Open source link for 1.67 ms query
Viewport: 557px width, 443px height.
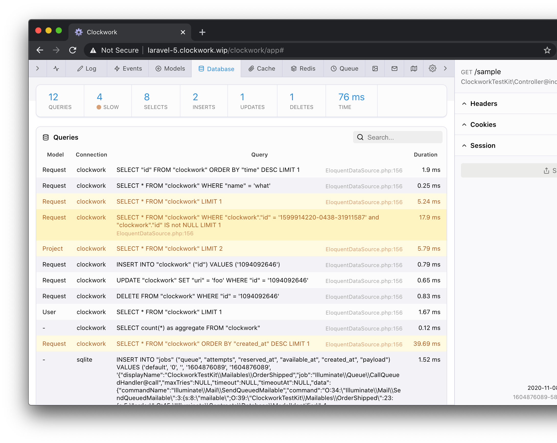tap(364, 312)
